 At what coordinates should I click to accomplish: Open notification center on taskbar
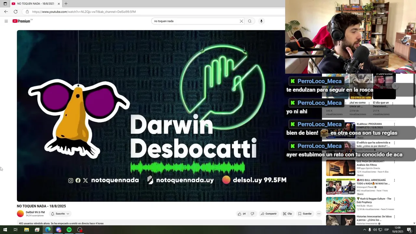(409, 230)
